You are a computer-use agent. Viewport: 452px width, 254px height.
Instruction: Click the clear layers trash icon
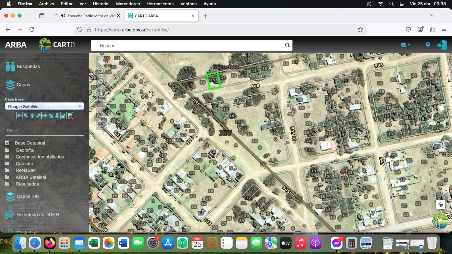[x=70, y=115]
